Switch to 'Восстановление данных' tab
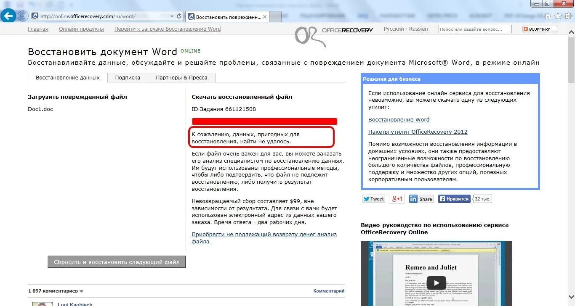 pos(68,78)
